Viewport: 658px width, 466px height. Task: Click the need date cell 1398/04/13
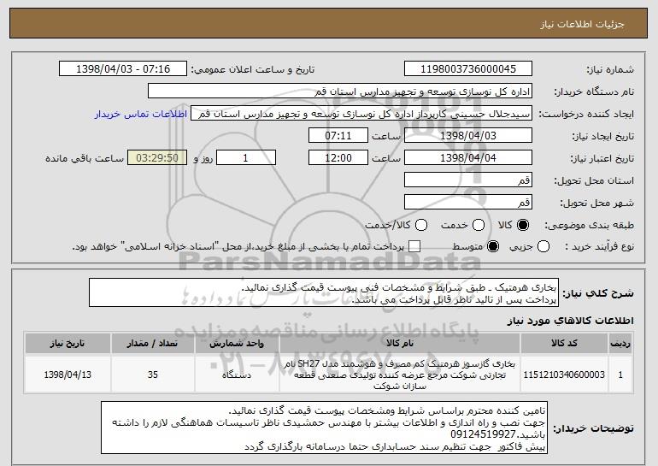click(x=68, y=375)
